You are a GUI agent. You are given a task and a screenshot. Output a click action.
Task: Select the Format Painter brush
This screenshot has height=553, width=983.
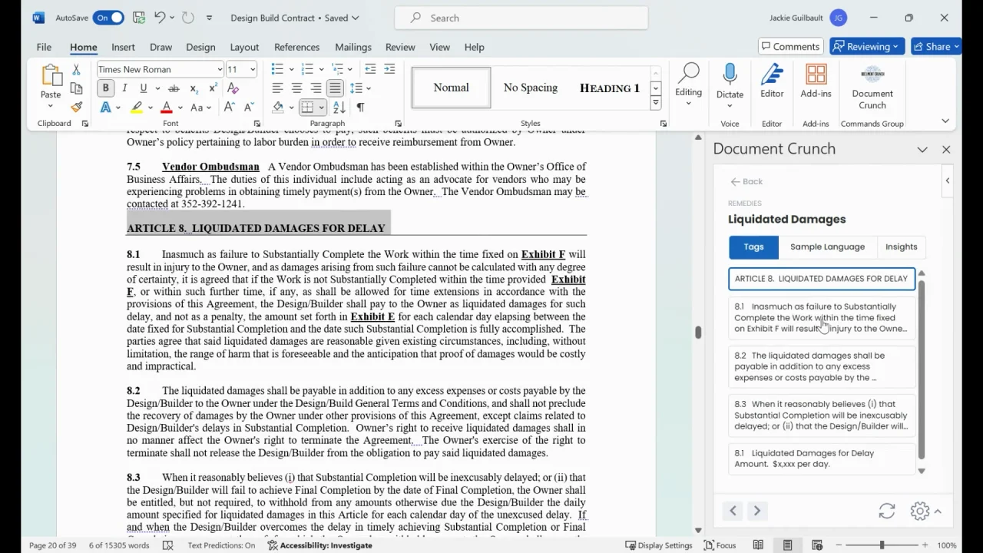pyautogui.click(x=76, y=108)
